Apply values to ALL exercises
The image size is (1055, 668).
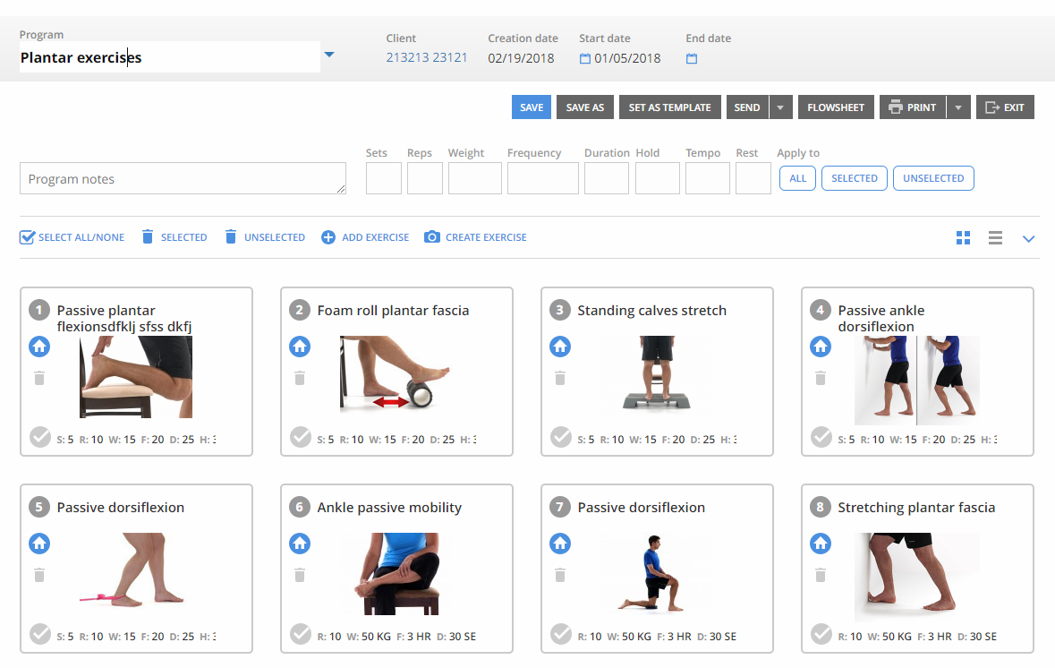798,178
